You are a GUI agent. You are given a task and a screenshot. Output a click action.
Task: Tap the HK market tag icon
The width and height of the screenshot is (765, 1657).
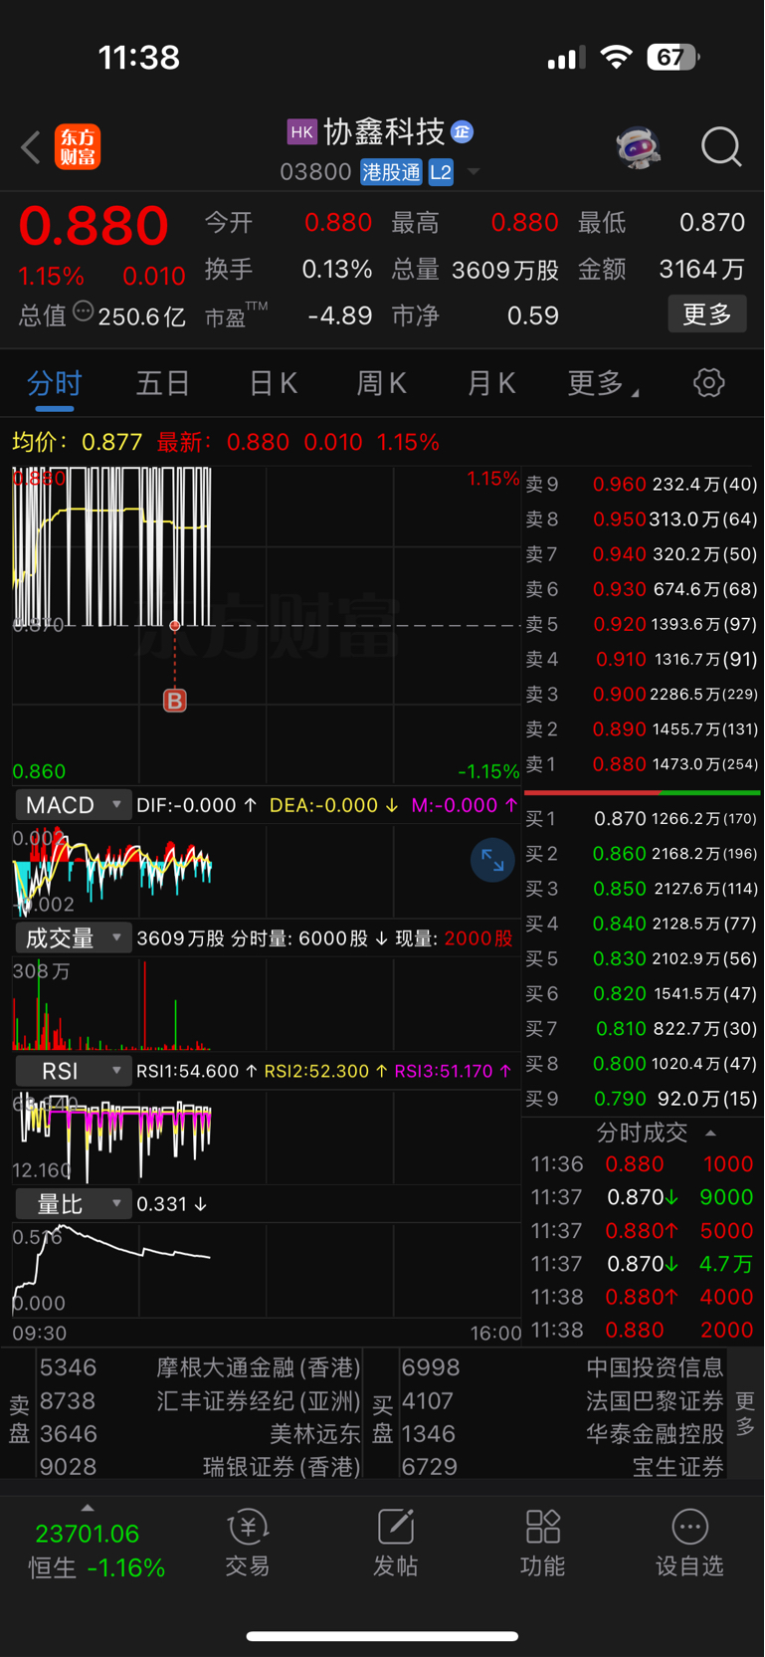point(301,131)
